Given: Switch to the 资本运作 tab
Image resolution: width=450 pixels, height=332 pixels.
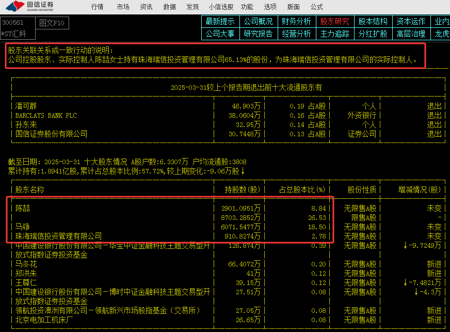Looking at the screenshot, I should click(x=411, y=22).
